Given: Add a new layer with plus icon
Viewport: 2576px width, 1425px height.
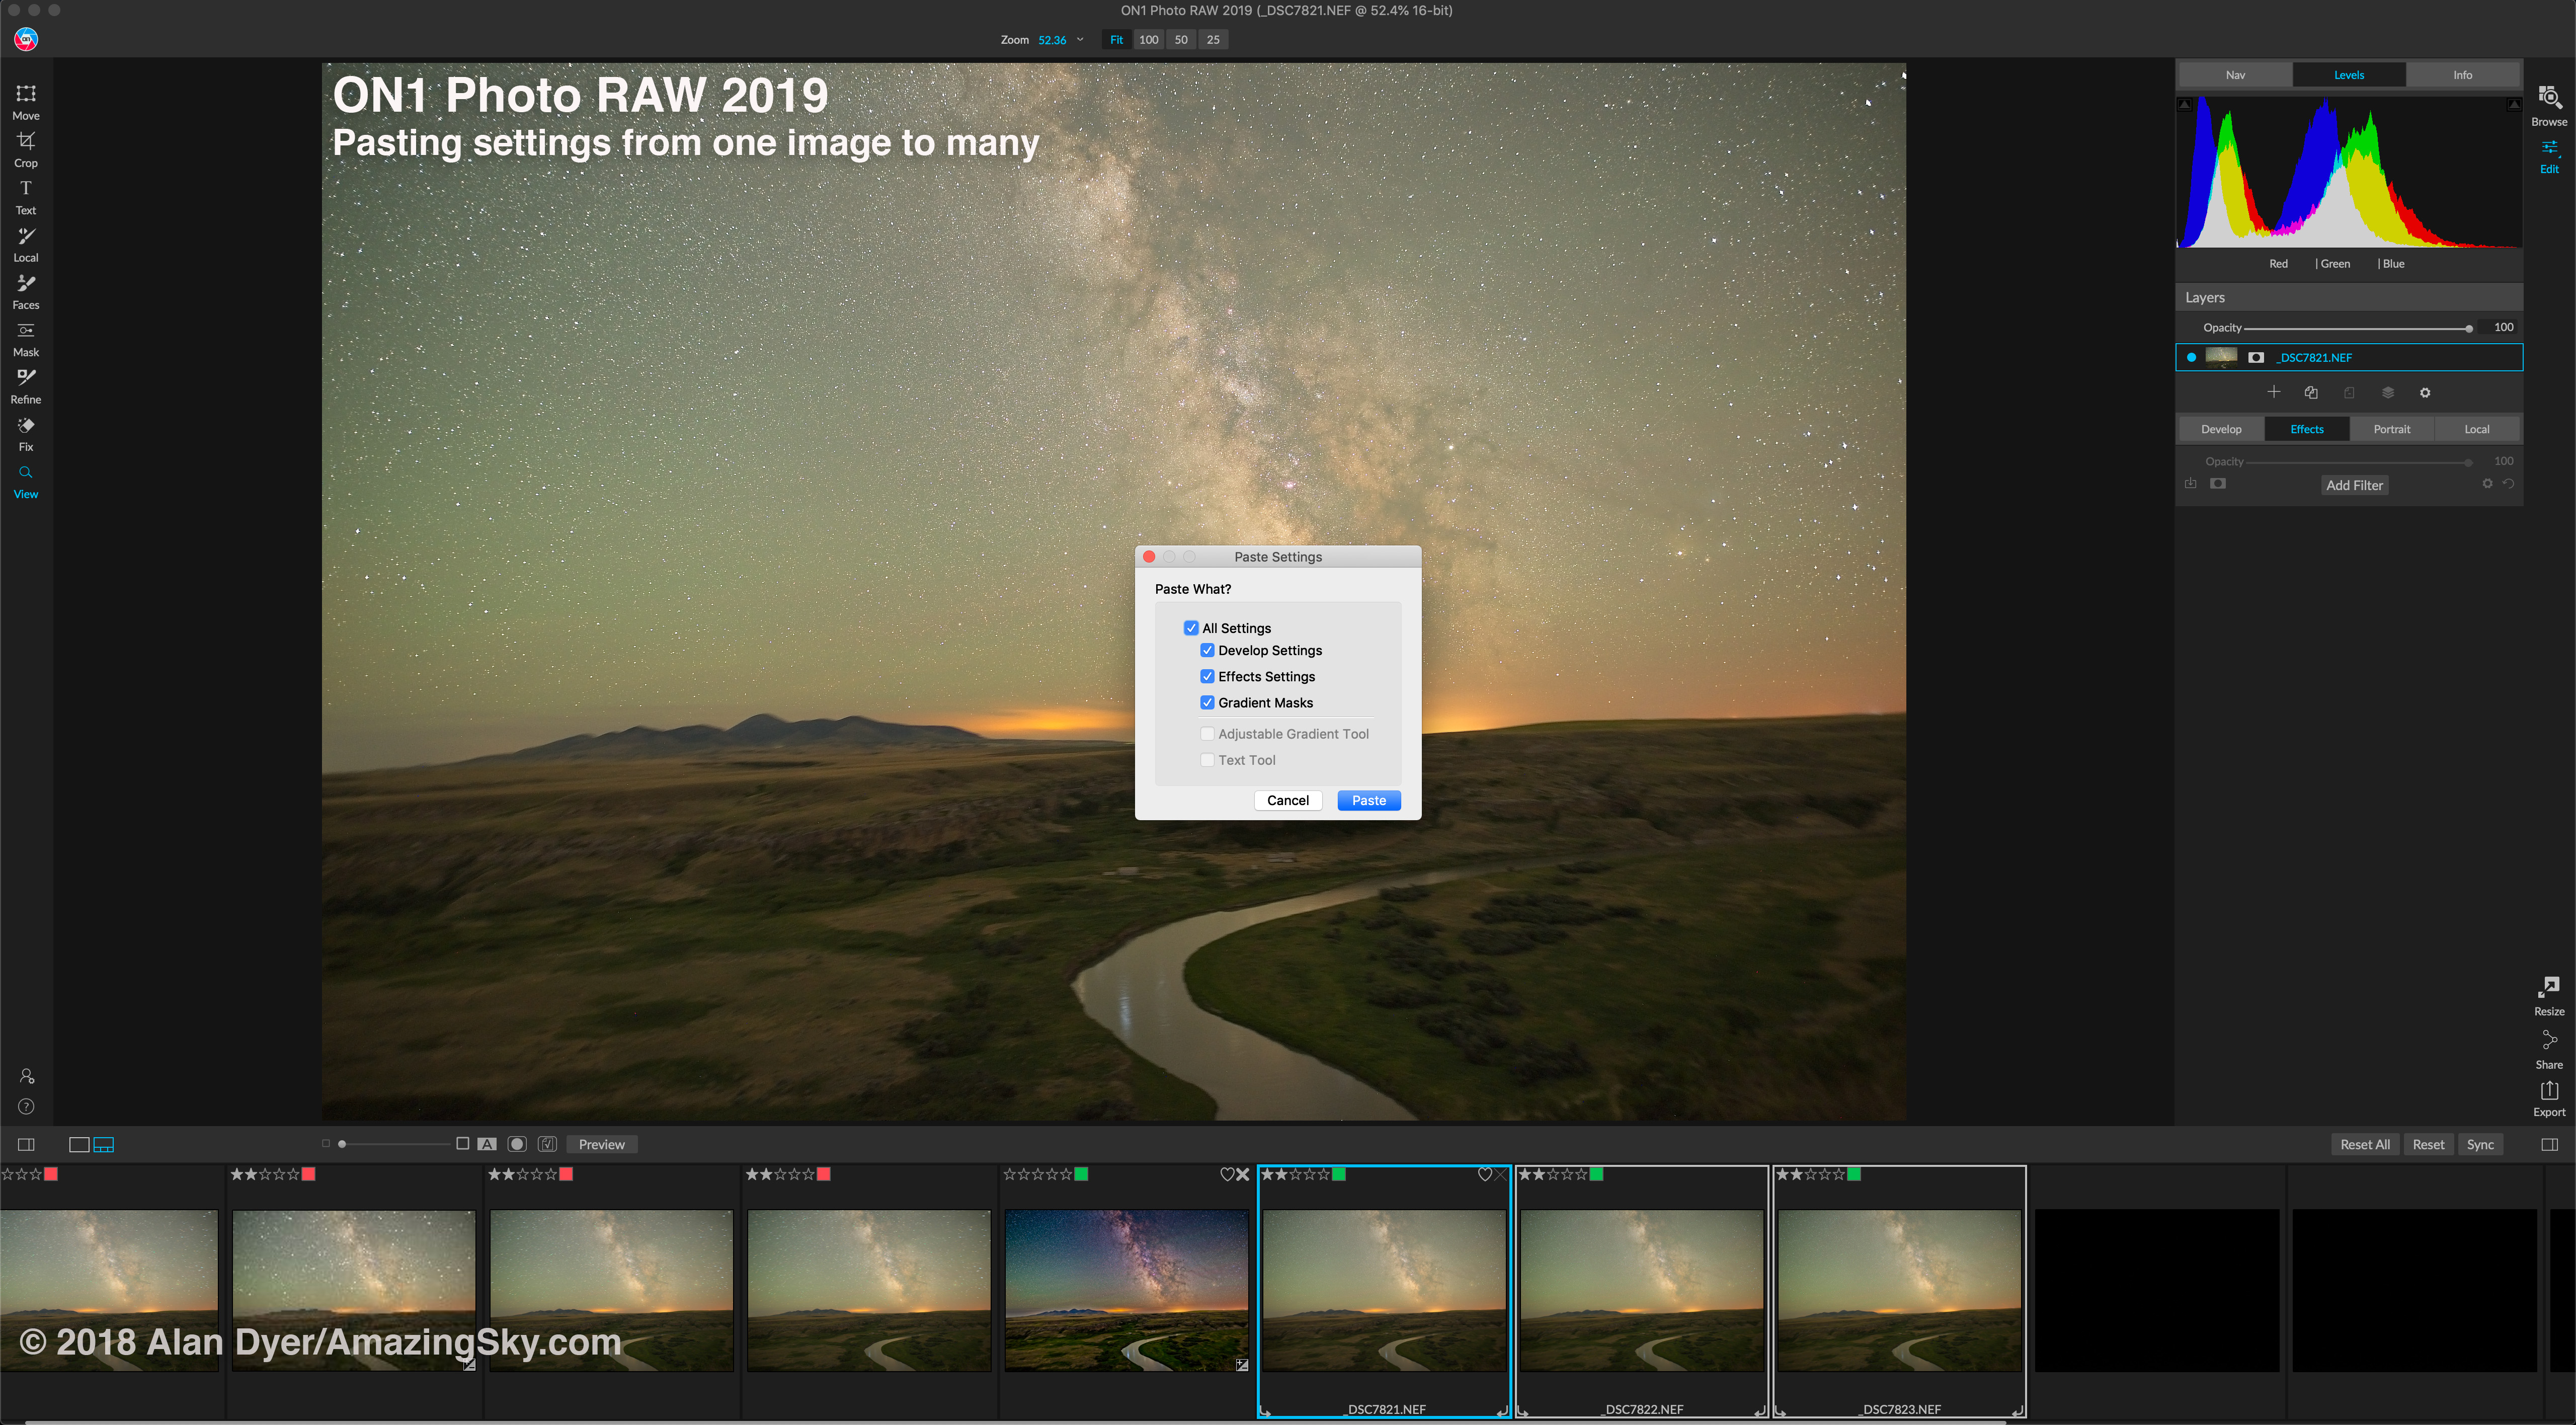Looking at the screenshot, I should 2273,392.
